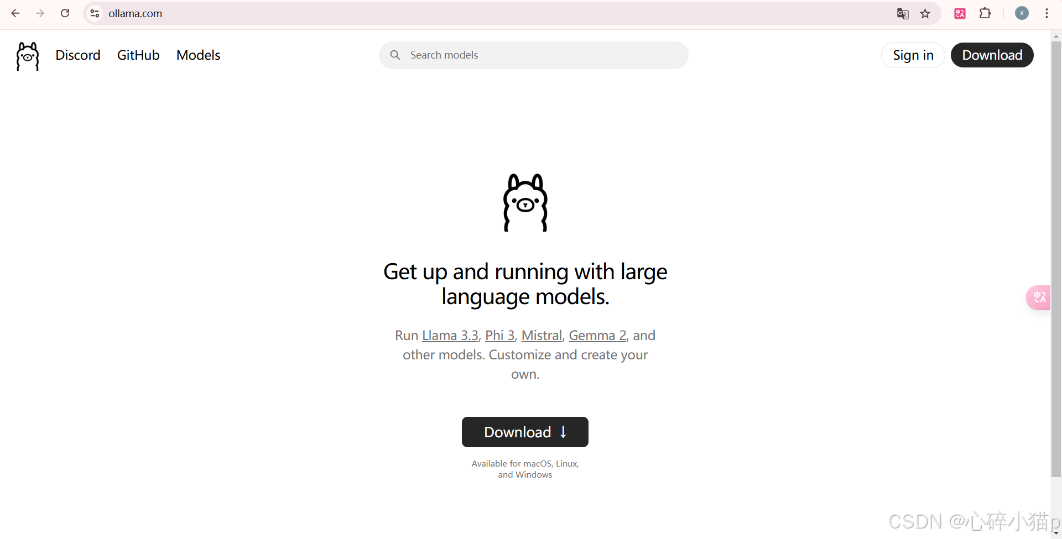Open the Phi 3 link
Image resolution: width=1062 pixels, height=539 pixels.
pyautogui.click(x=500, y=336)
